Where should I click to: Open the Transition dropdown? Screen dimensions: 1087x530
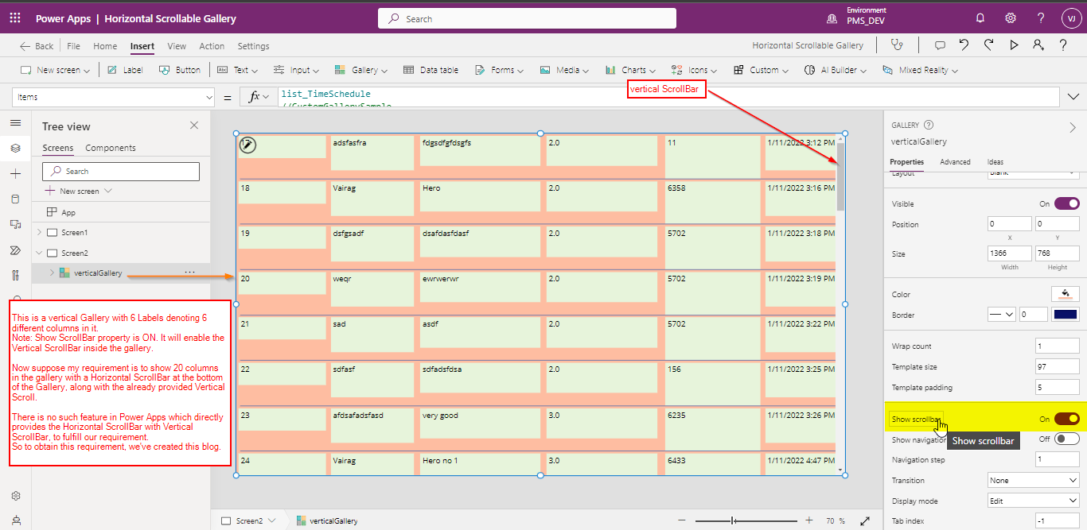tap(1033, 480)
